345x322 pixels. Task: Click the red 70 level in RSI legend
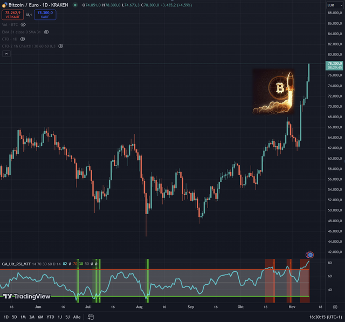tap(75, 264)
